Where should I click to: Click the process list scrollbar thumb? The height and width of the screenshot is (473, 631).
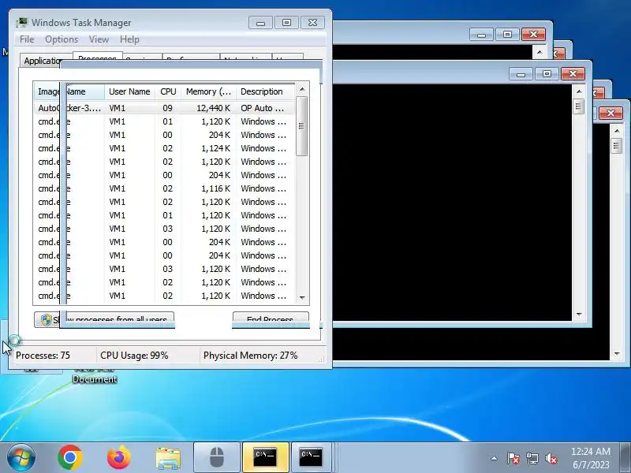(302, 126)
